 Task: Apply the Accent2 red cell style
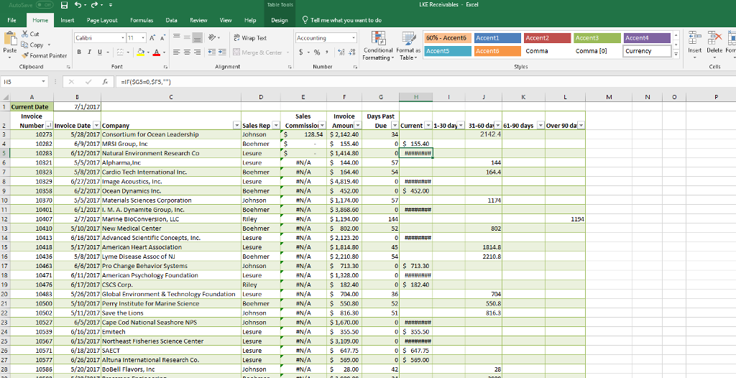pos(547,38)
